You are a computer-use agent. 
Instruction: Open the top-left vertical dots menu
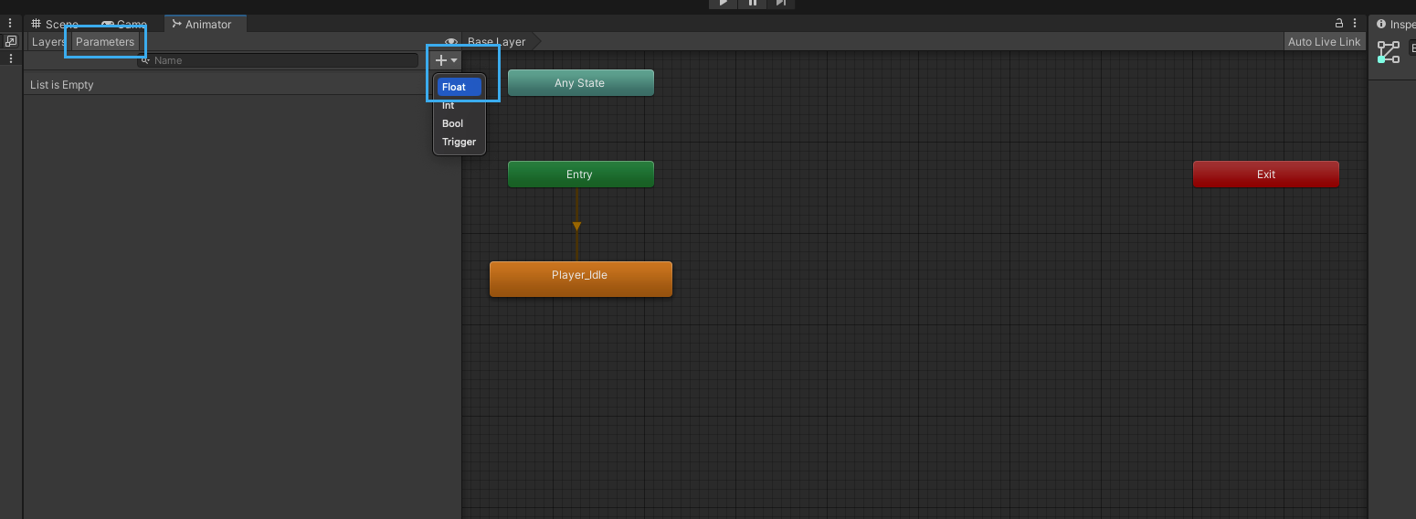point(11,24)
